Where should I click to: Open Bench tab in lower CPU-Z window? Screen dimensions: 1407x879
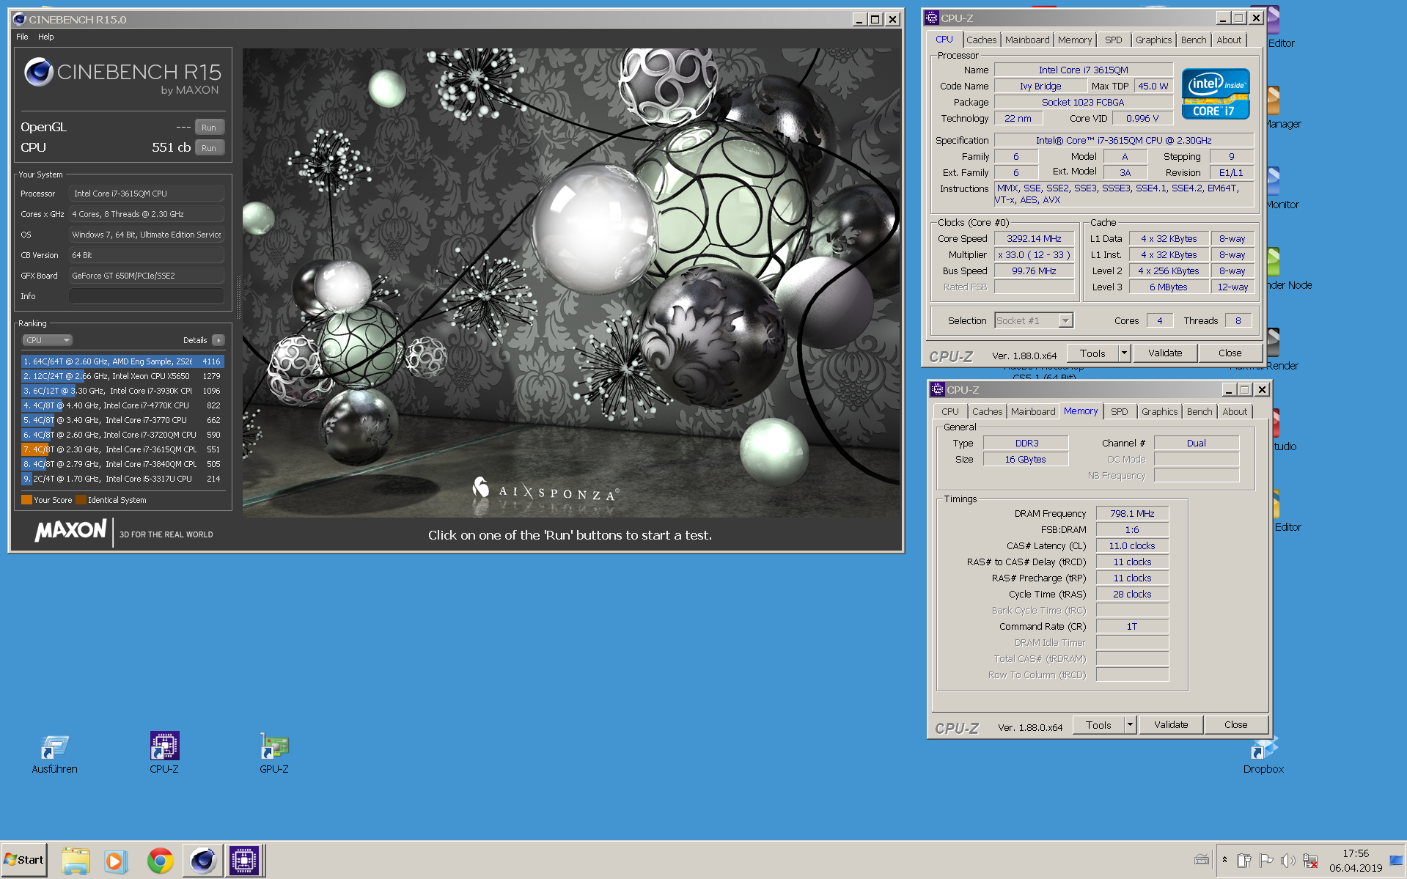(1200, 412)
